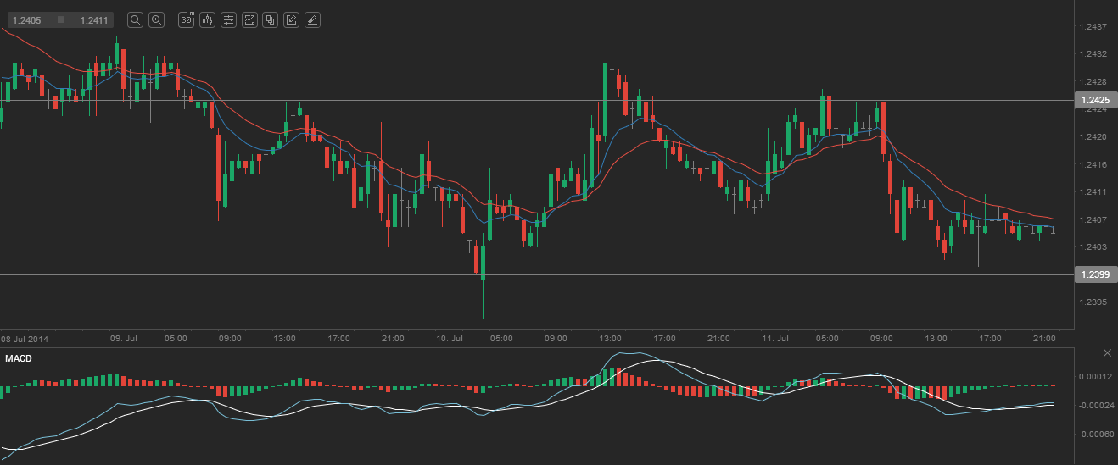Image resolution: width=1118 pixels, height=465 pixels.
Task: Close the MACD indicator panel
Action: tap(1106, 352)
